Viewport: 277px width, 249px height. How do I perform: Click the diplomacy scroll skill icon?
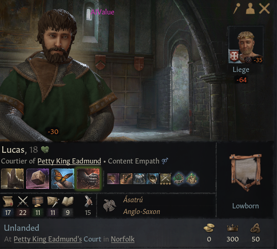point(8,201)
